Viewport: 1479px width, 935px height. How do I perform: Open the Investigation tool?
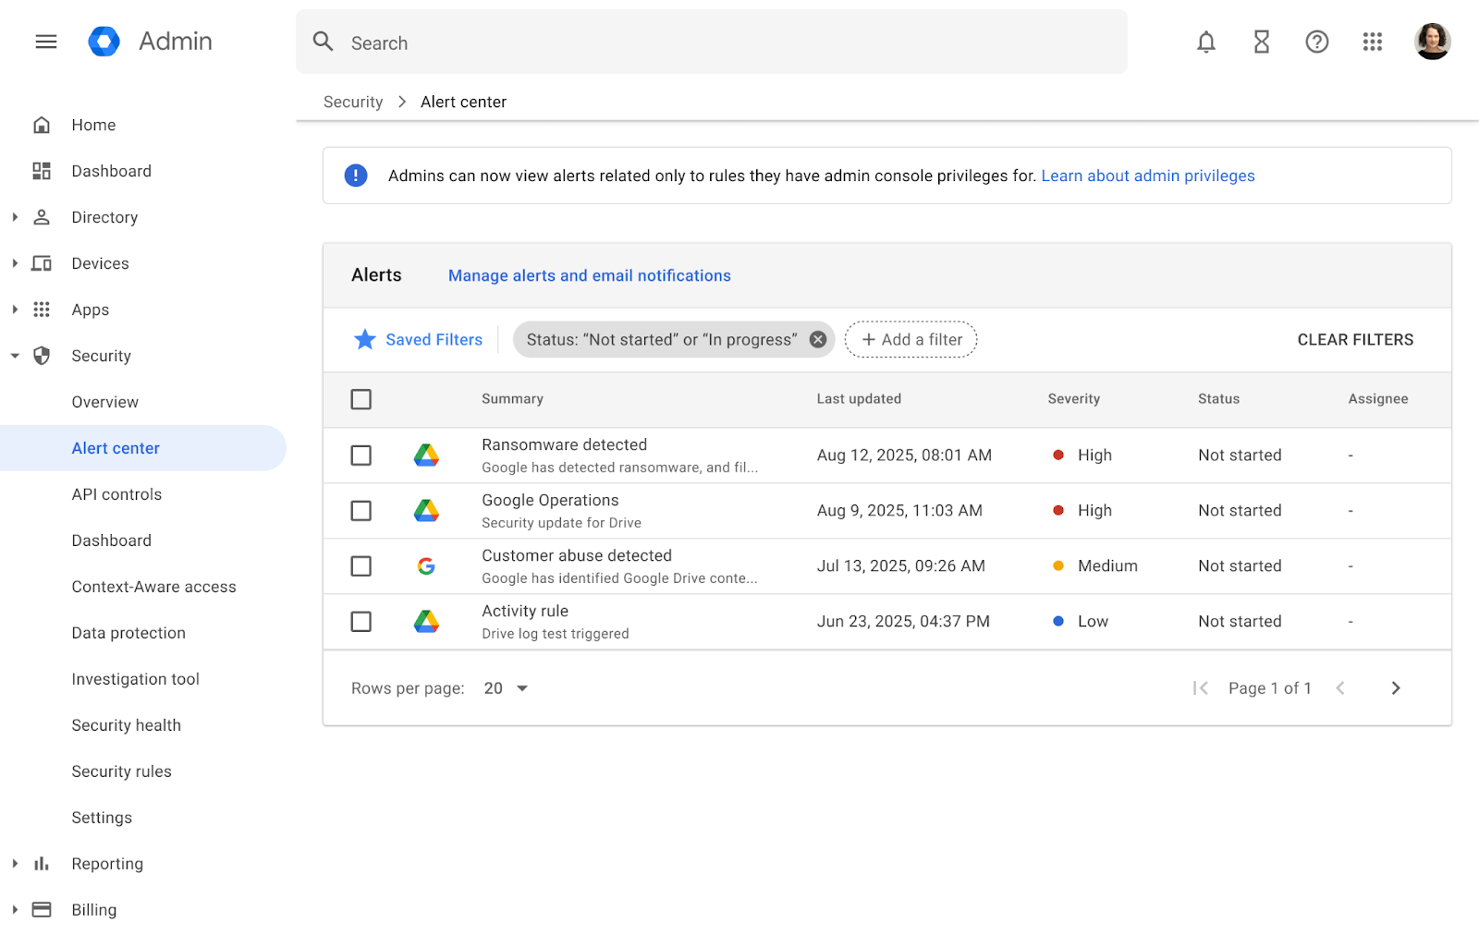coord(135,678)
